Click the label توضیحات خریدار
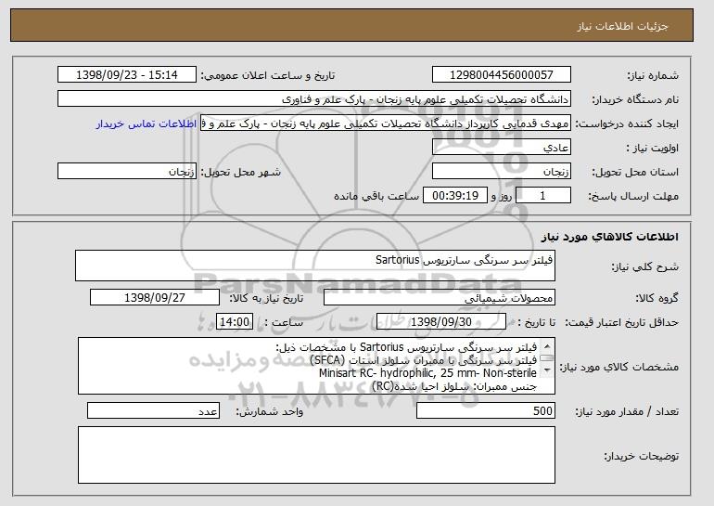Image resolution: width=714 pixels, height=506 pixels. pos(641,456)
